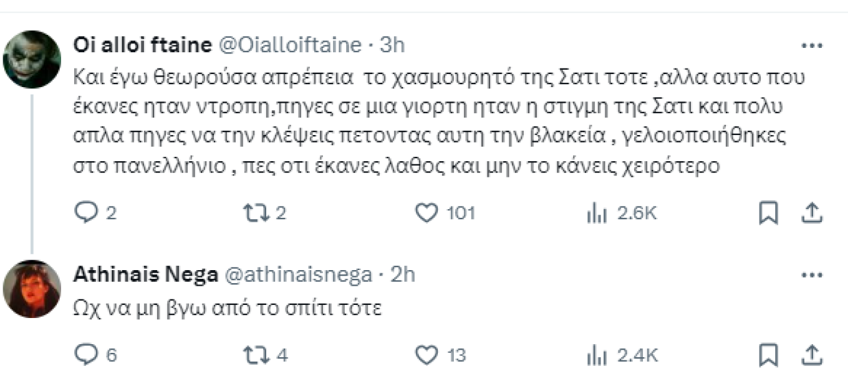Open Athinais Nega's profile picture
The height and width of the screenshot is (379, 848).
click(x=32, y=289)
